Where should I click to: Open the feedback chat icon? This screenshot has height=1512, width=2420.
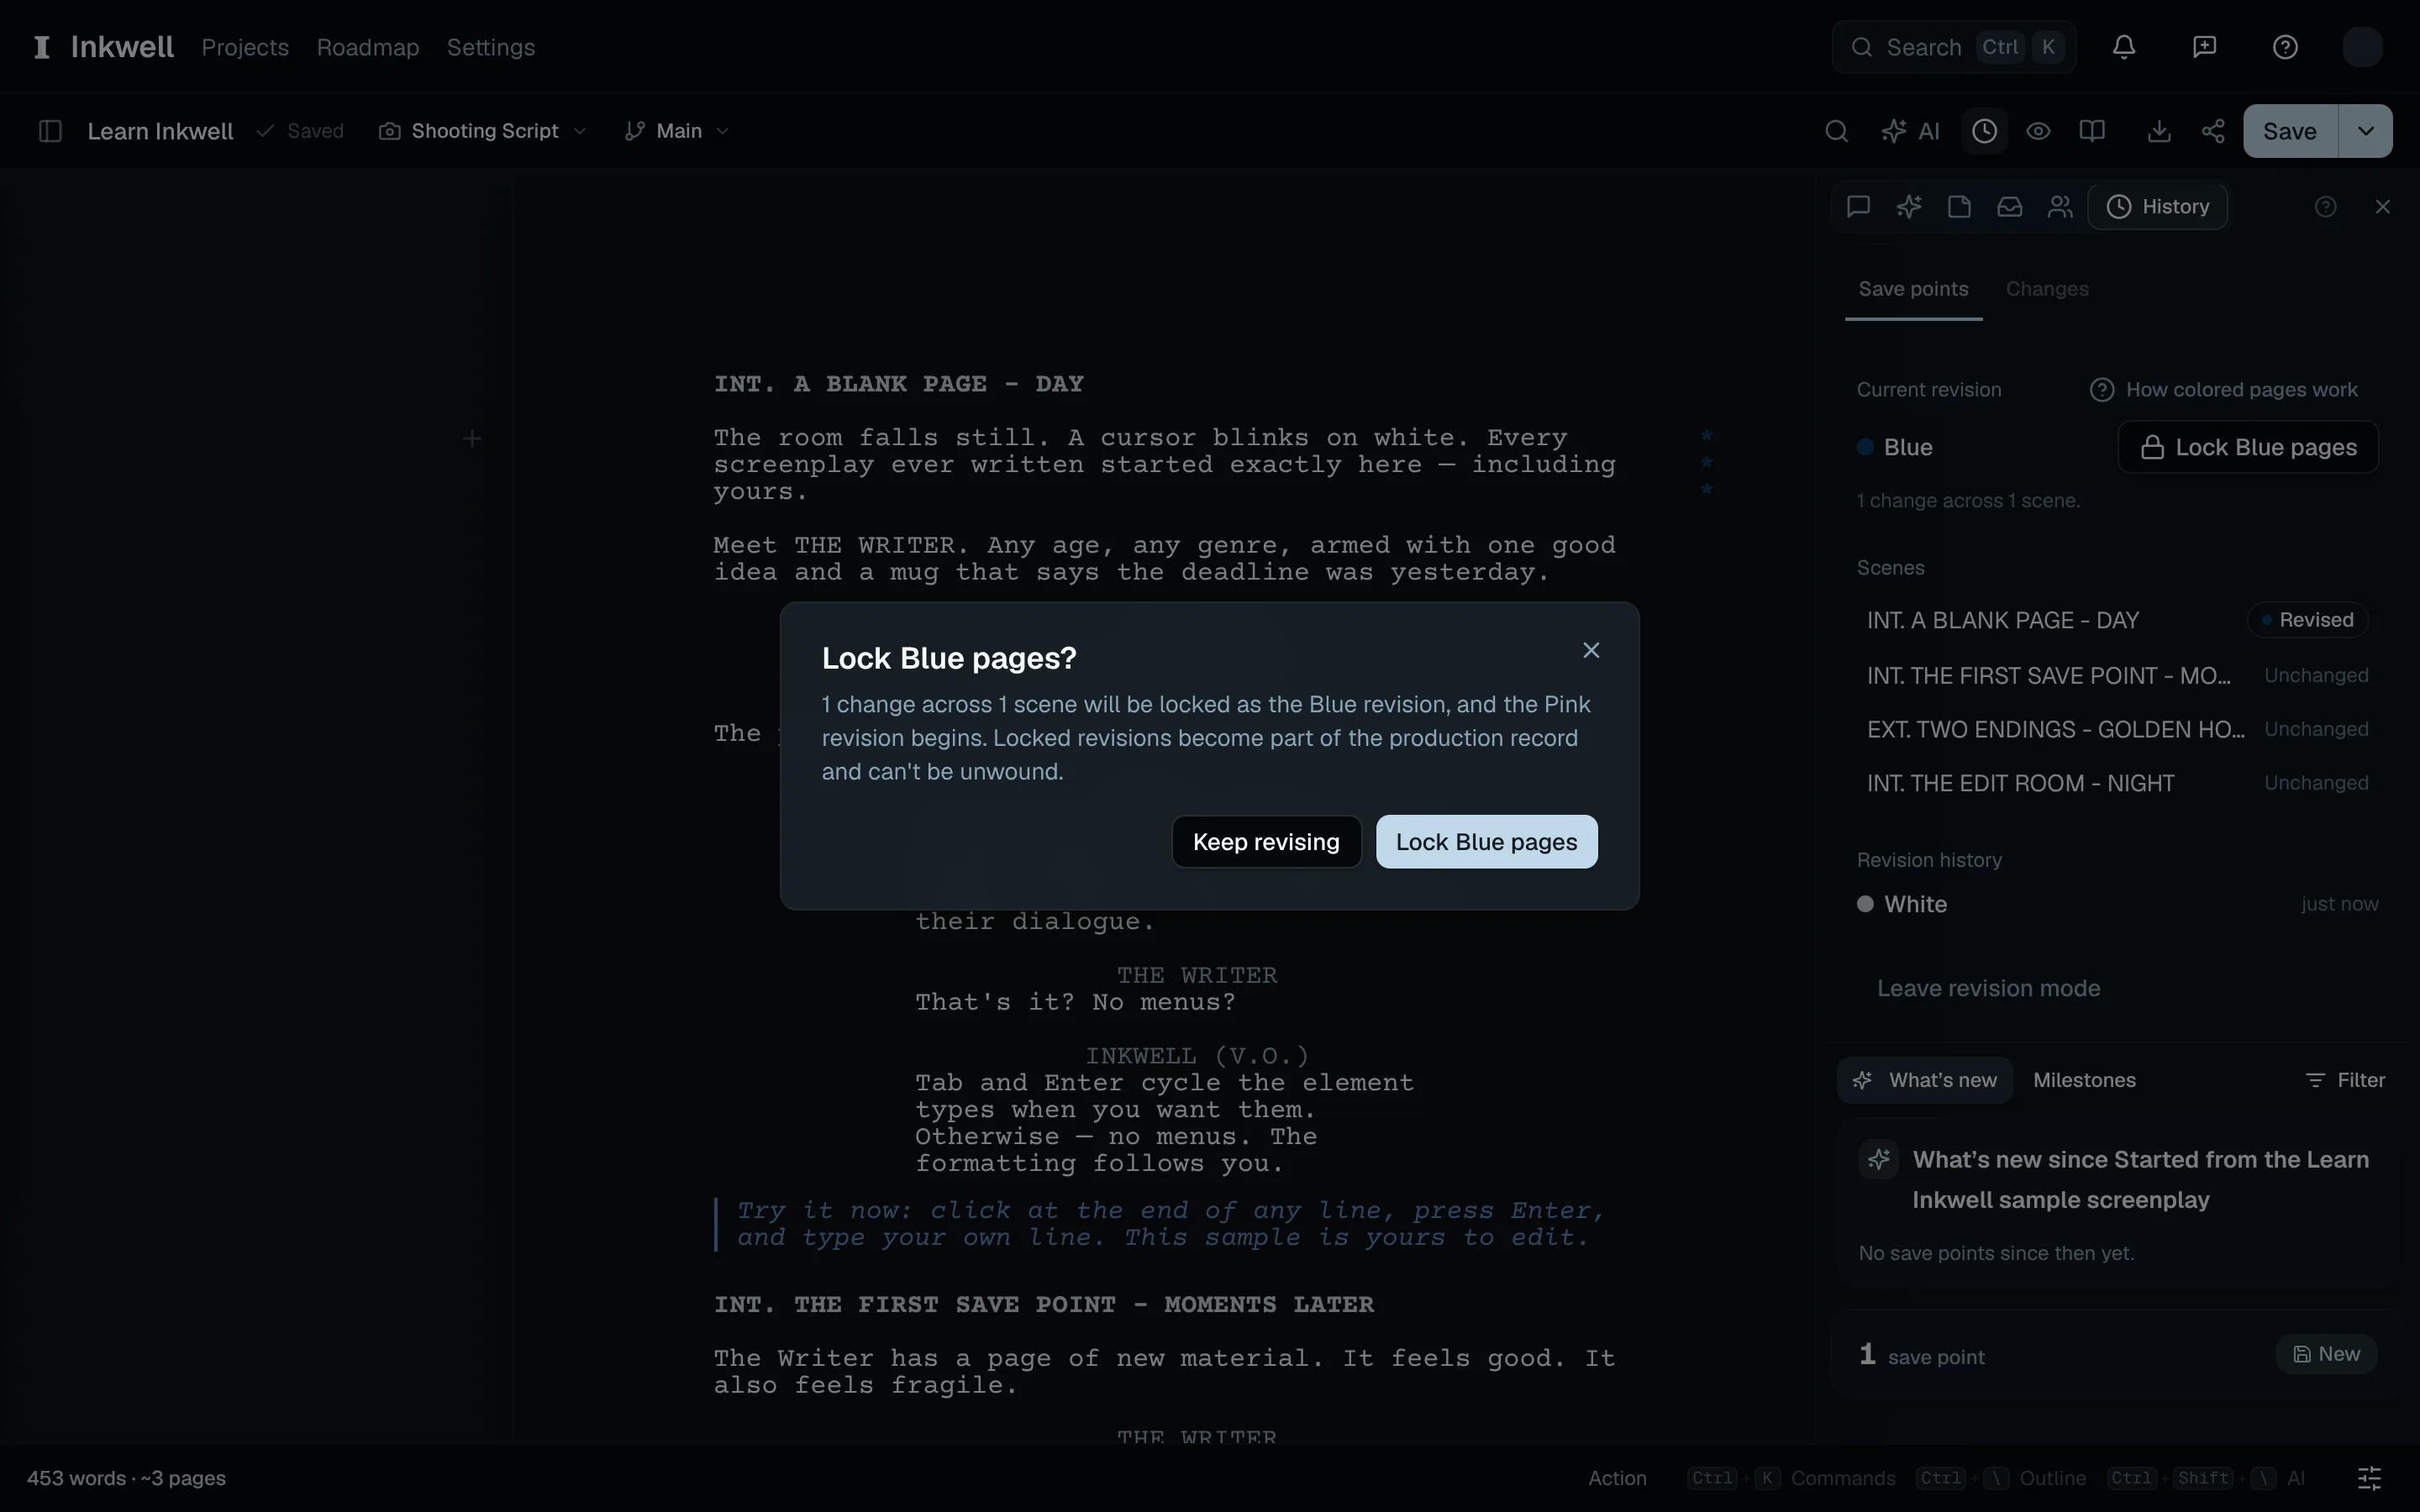pos(2204,47)
